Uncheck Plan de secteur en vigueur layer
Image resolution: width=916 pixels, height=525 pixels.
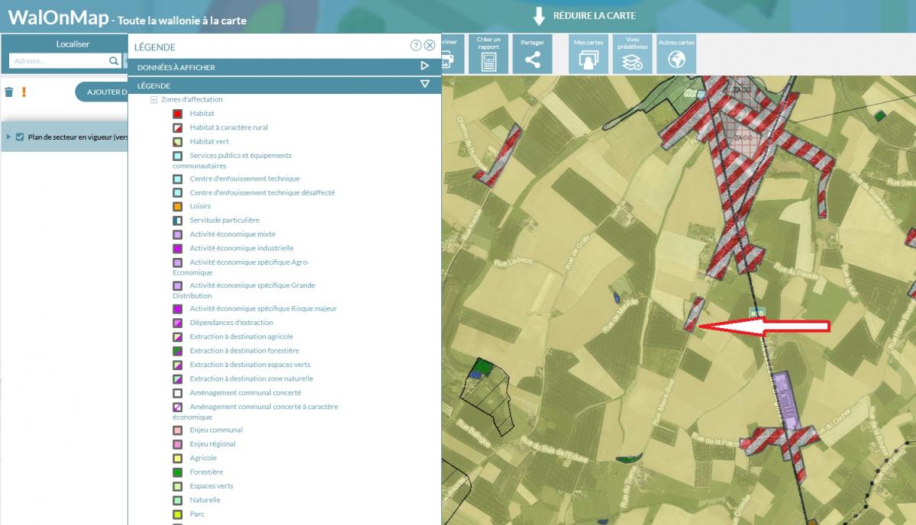(20, 137)
